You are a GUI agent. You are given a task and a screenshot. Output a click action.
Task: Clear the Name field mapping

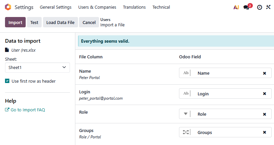(264, 73)
